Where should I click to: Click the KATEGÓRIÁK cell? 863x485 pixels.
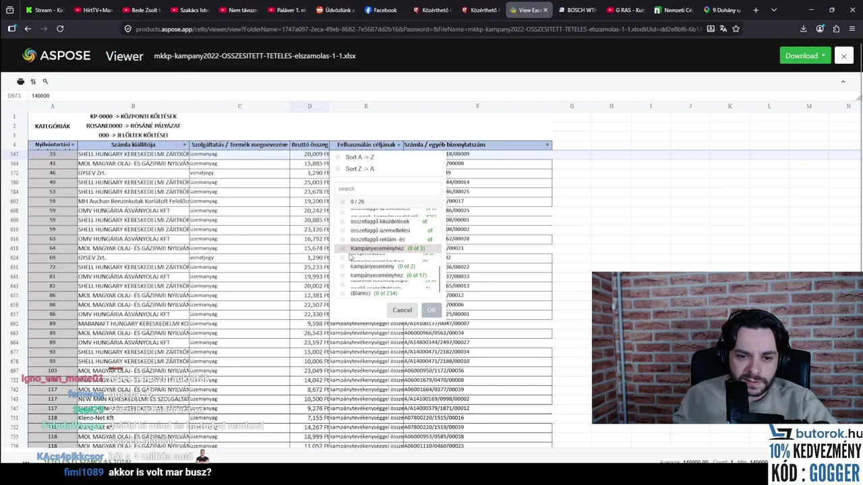point(53,126)
